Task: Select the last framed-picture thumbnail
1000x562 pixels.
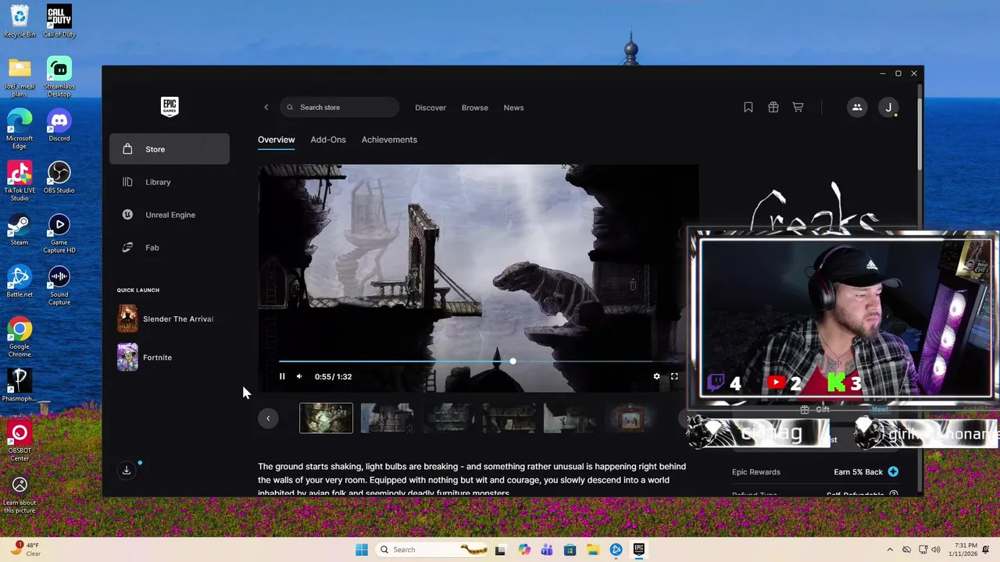Action: click(x=631, y=418)
